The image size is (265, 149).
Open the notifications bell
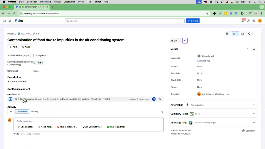tap(243, 21)
